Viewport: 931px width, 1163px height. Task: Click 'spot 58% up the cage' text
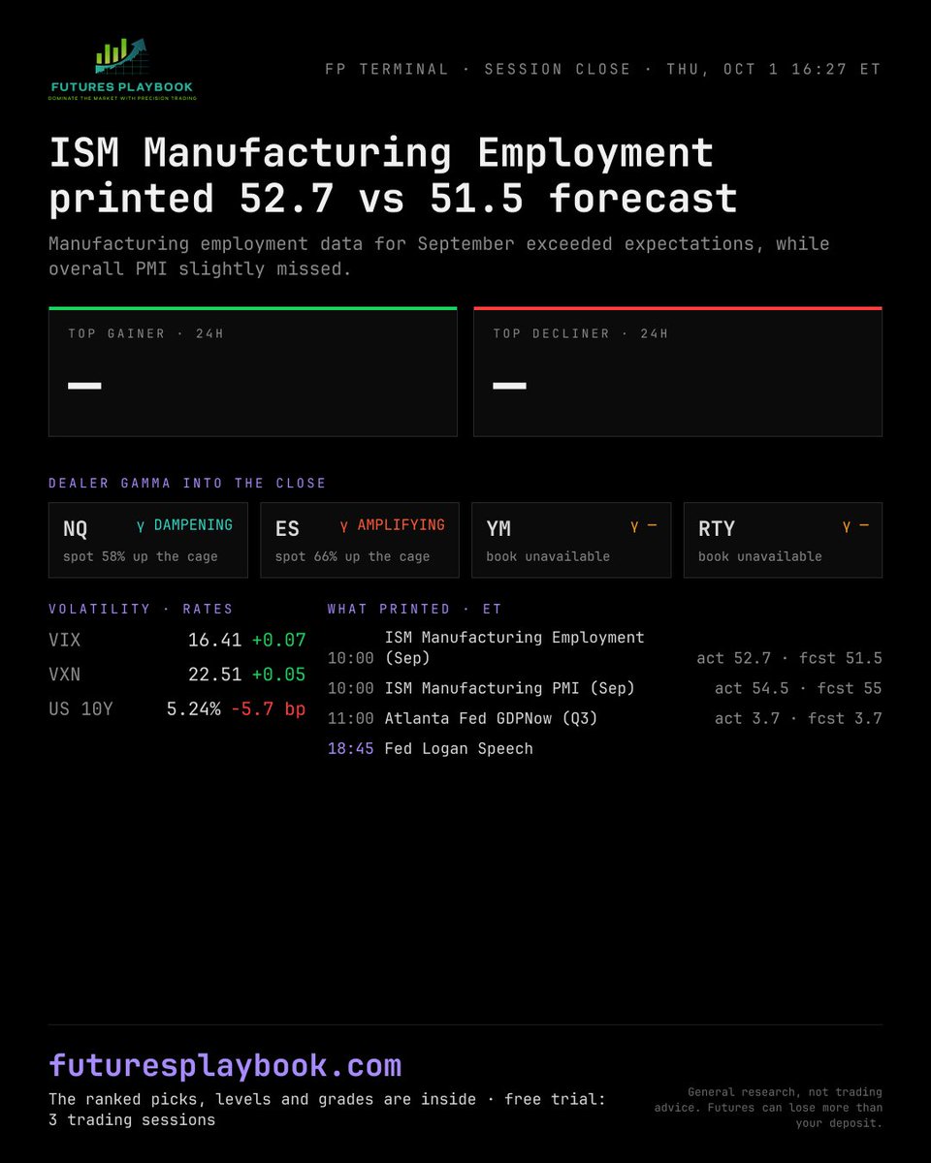tap(141, 556)
